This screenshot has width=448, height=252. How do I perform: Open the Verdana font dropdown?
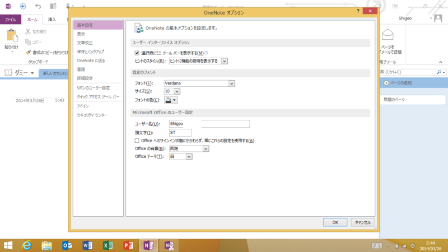click(232, 83)
